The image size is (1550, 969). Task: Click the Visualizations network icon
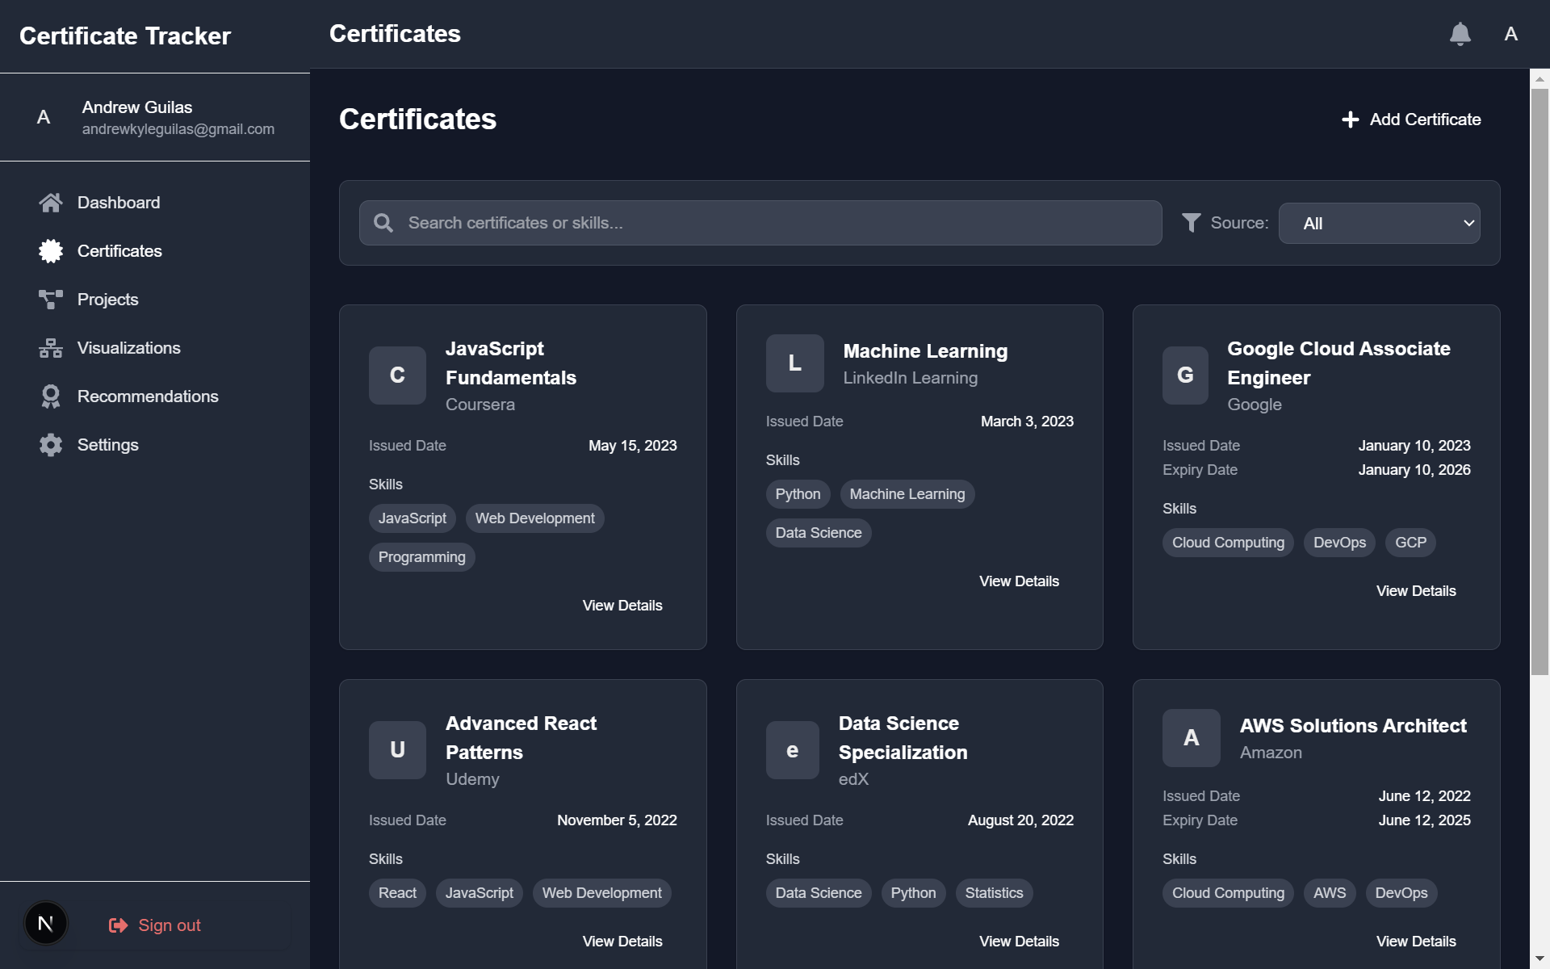[51, 348]
